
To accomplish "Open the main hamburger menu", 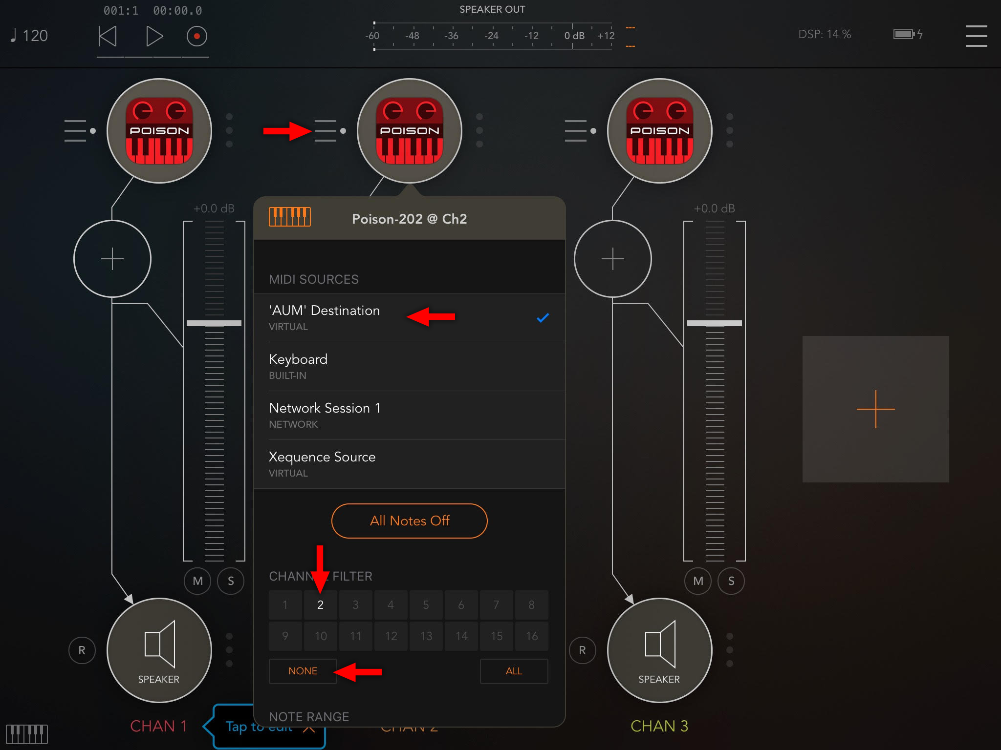I will tap(976, 36).
